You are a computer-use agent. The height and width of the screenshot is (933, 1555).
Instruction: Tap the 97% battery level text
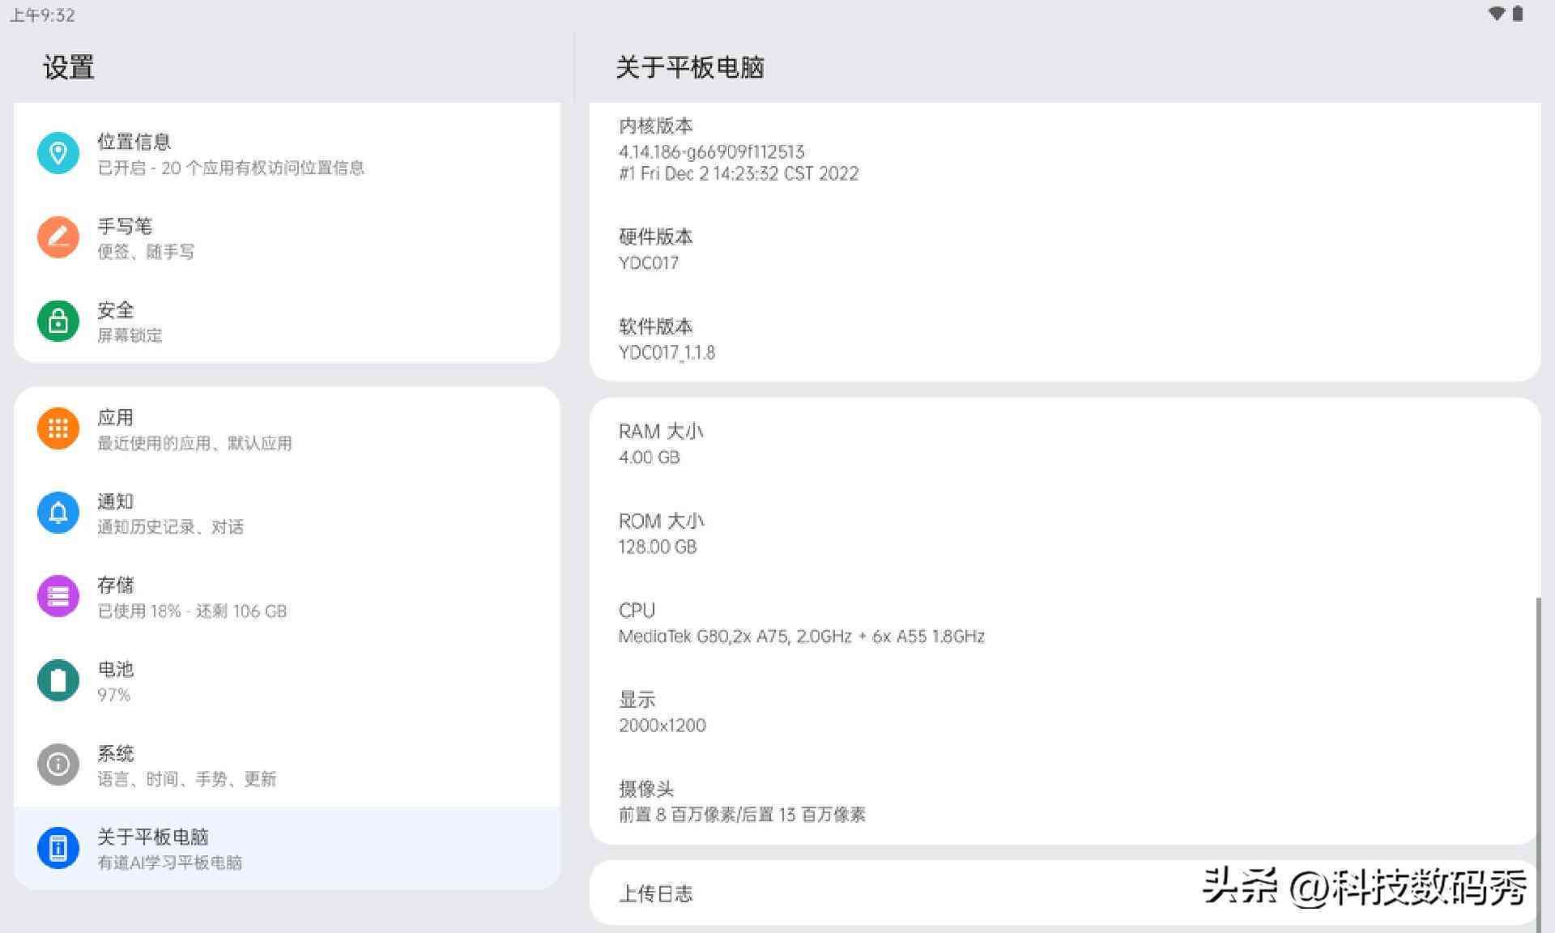[x=113, y=695]
